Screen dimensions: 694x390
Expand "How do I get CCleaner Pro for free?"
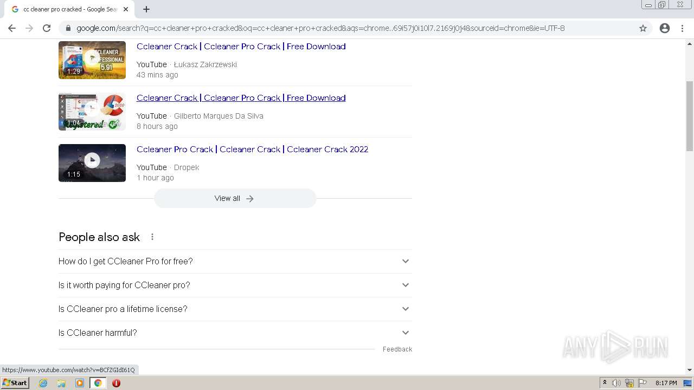coord(405,261)
